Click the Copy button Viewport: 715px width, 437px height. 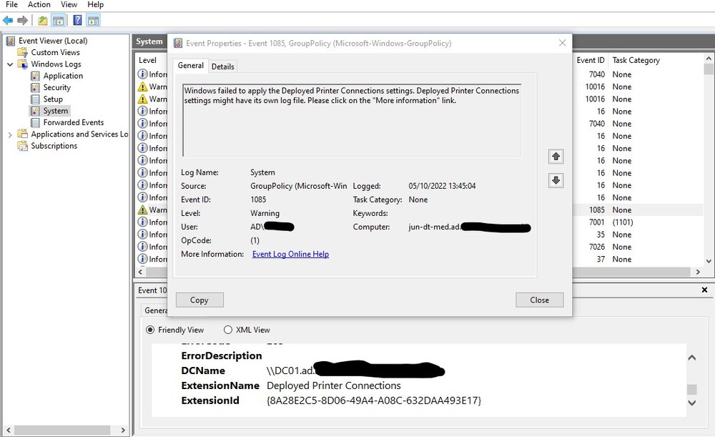click(x=199, y=300)
